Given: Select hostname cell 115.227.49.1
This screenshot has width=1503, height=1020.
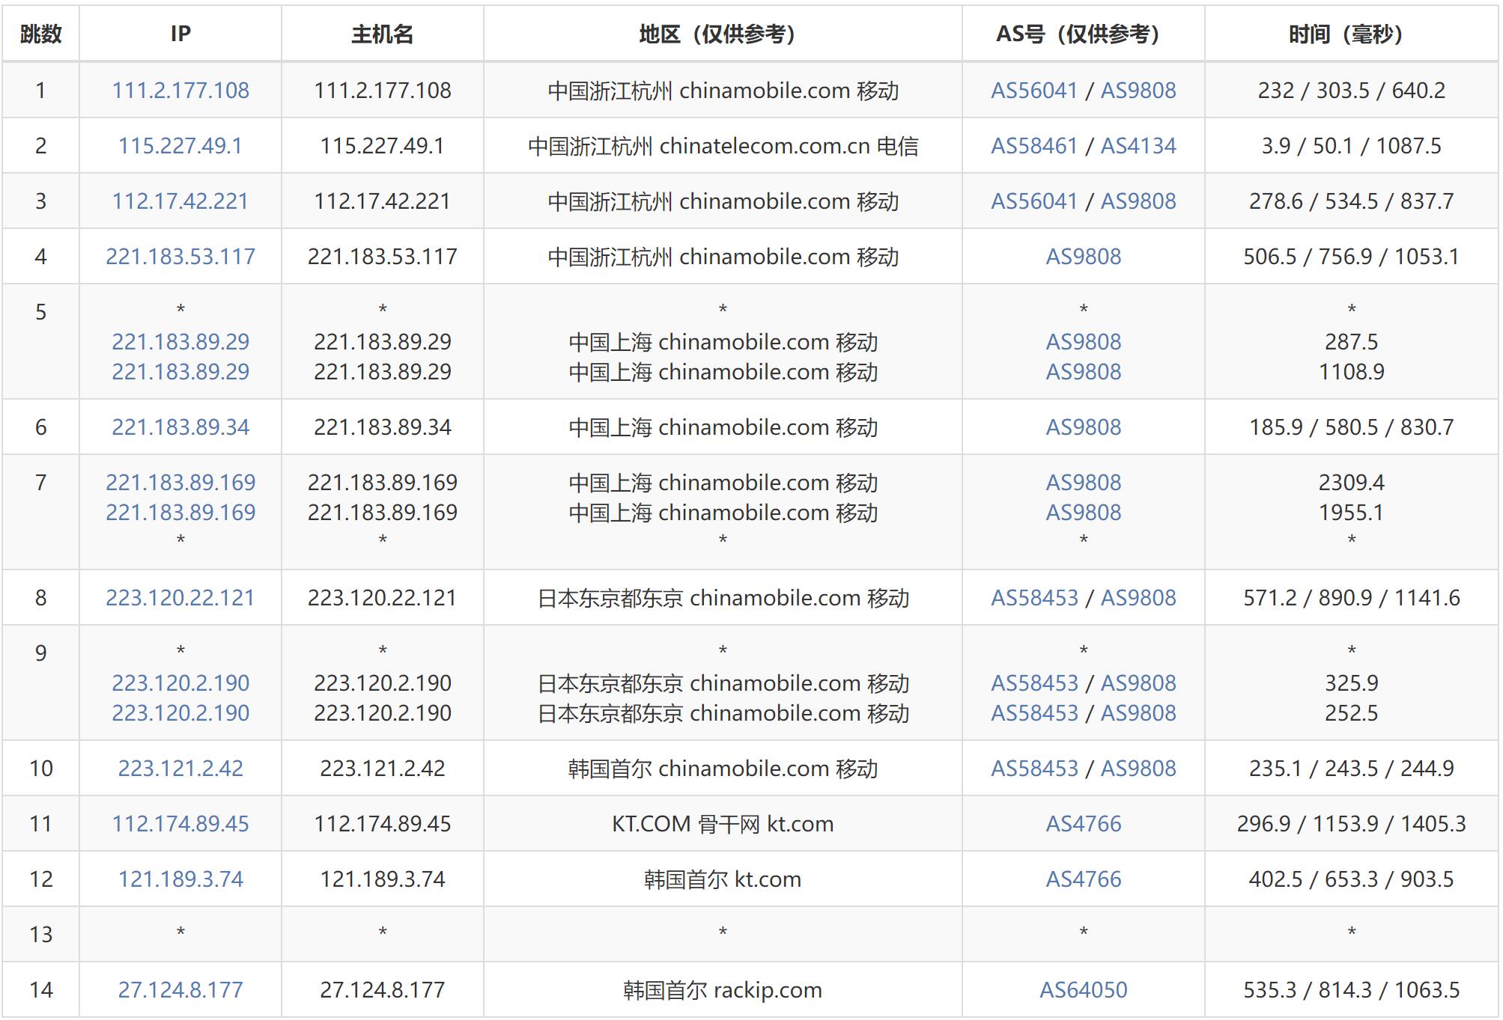Looking at the screenshot, I should 383,146.
